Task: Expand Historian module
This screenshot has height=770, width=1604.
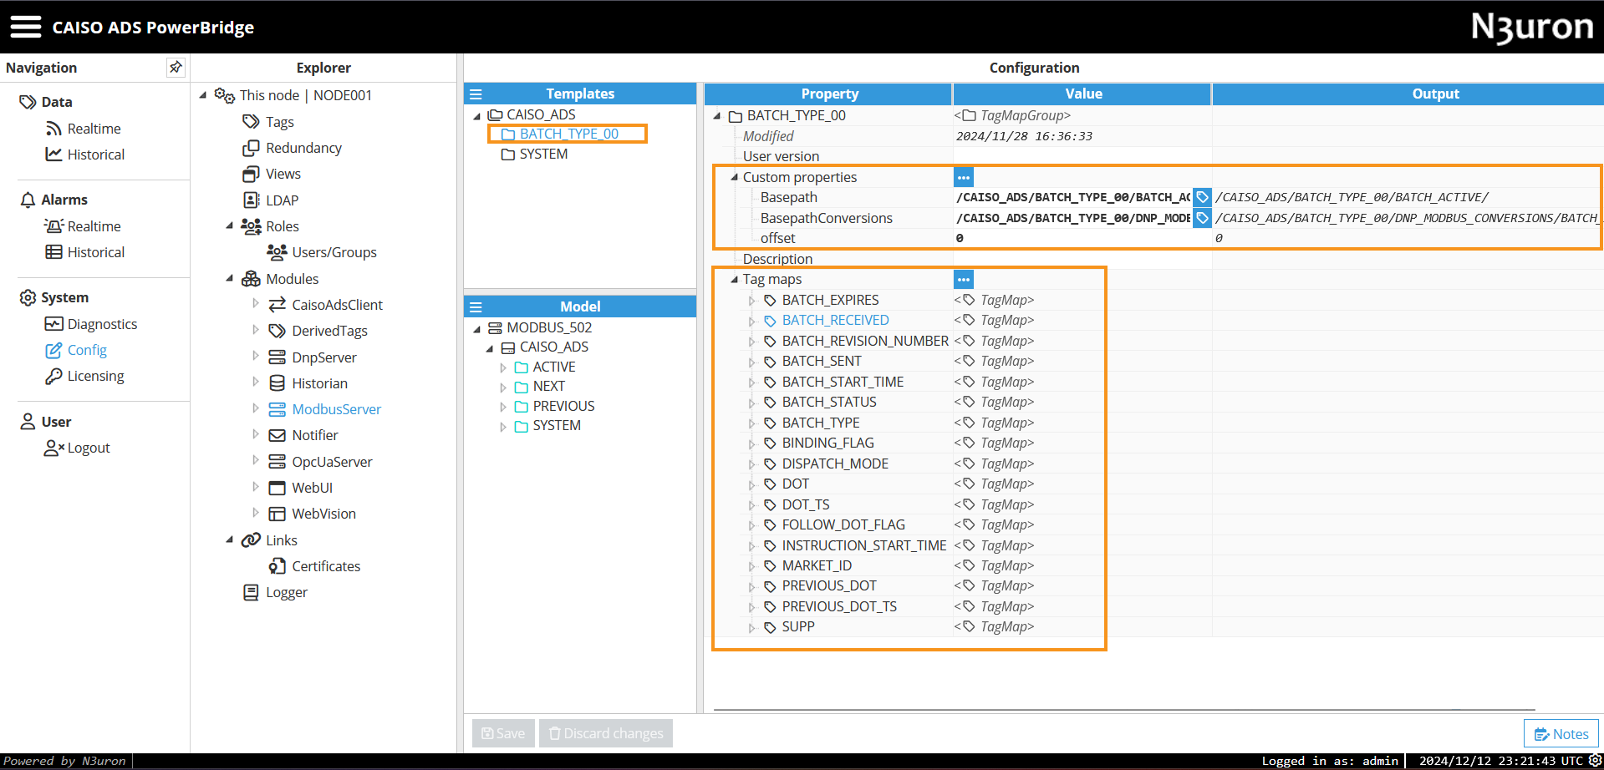Action: [256, 383]
